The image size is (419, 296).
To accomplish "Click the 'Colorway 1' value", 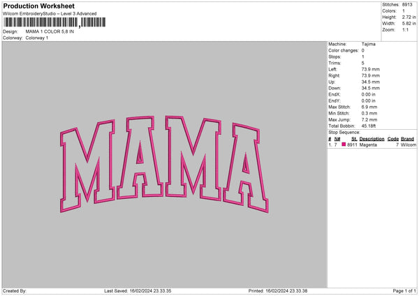I will click(x=37, y=38).
